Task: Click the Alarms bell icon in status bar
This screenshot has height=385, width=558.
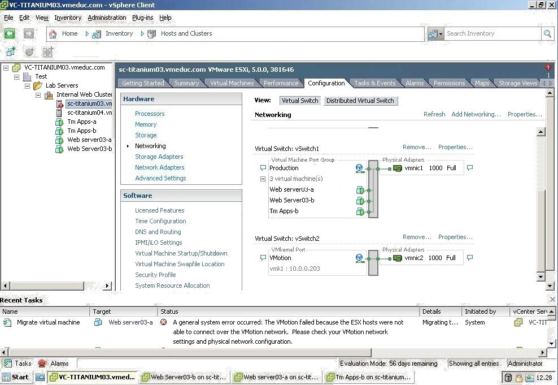Action: click(42, 364)
